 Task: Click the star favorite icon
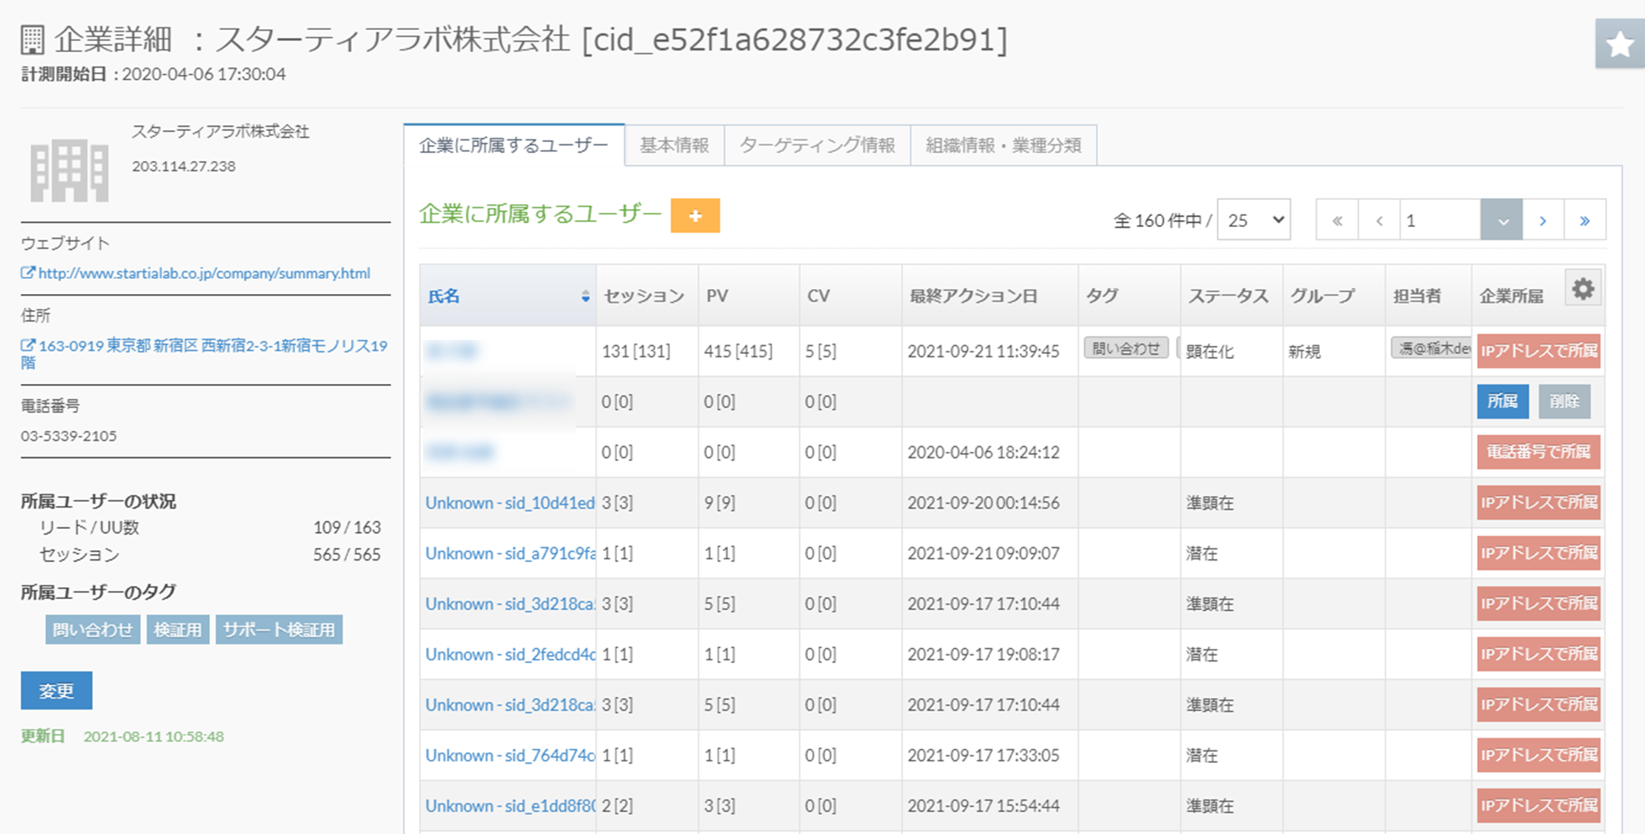pos(1620,43)
